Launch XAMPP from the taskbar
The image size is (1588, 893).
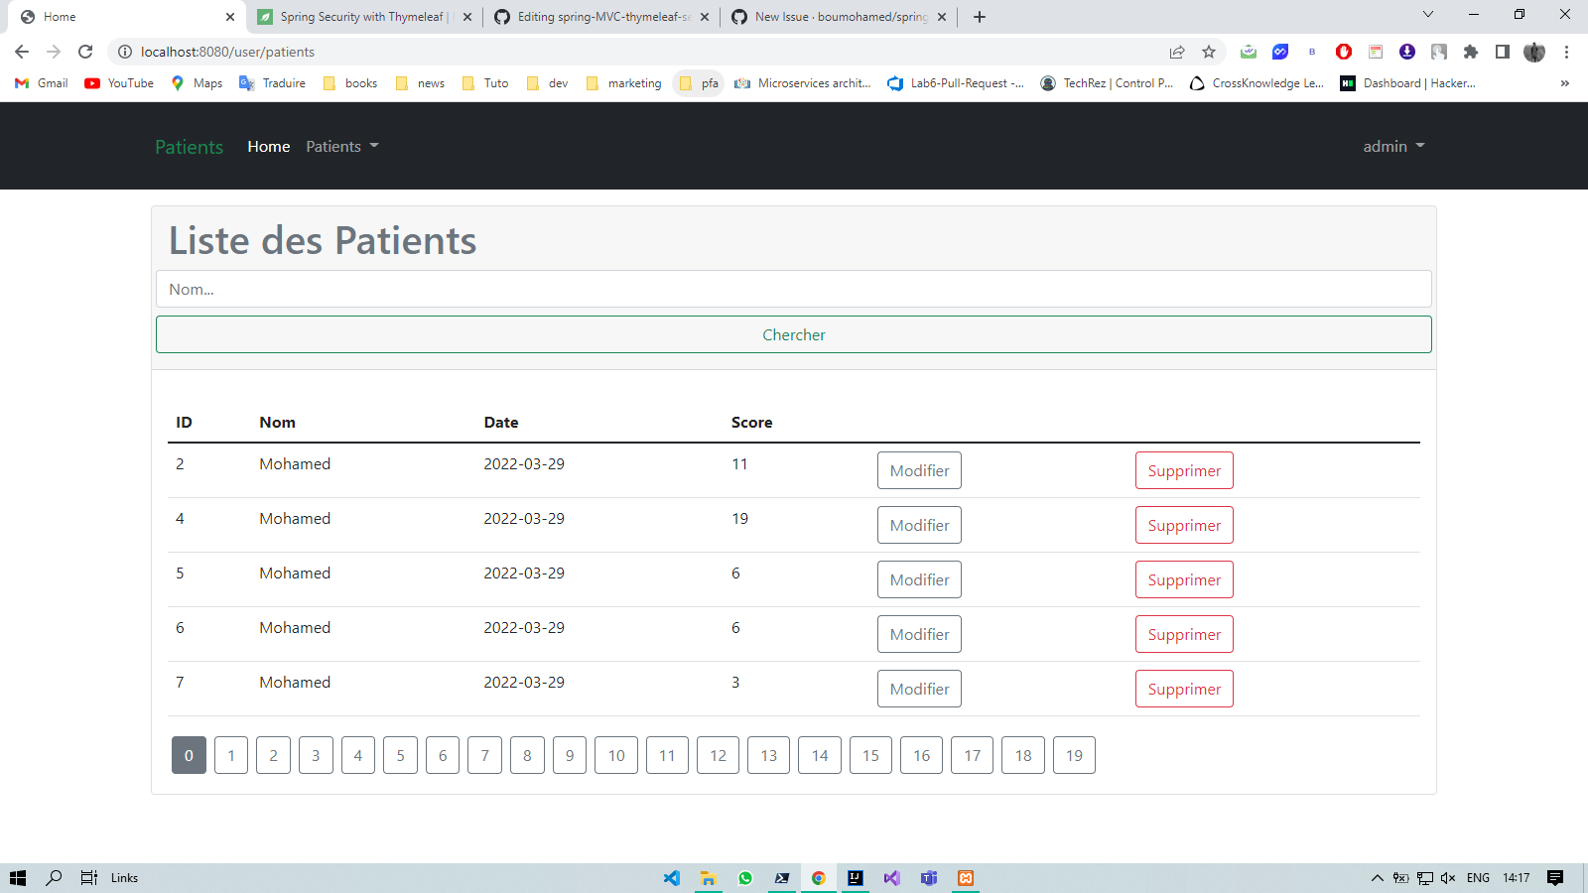pos(965,878)
